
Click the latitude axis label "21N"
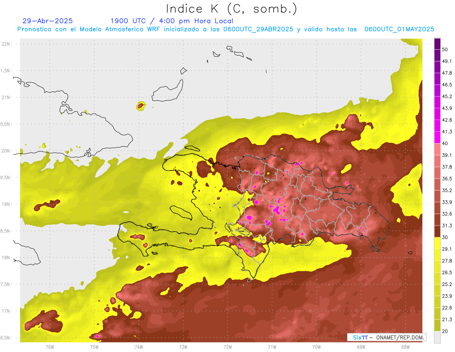click(x=6, y=97)
